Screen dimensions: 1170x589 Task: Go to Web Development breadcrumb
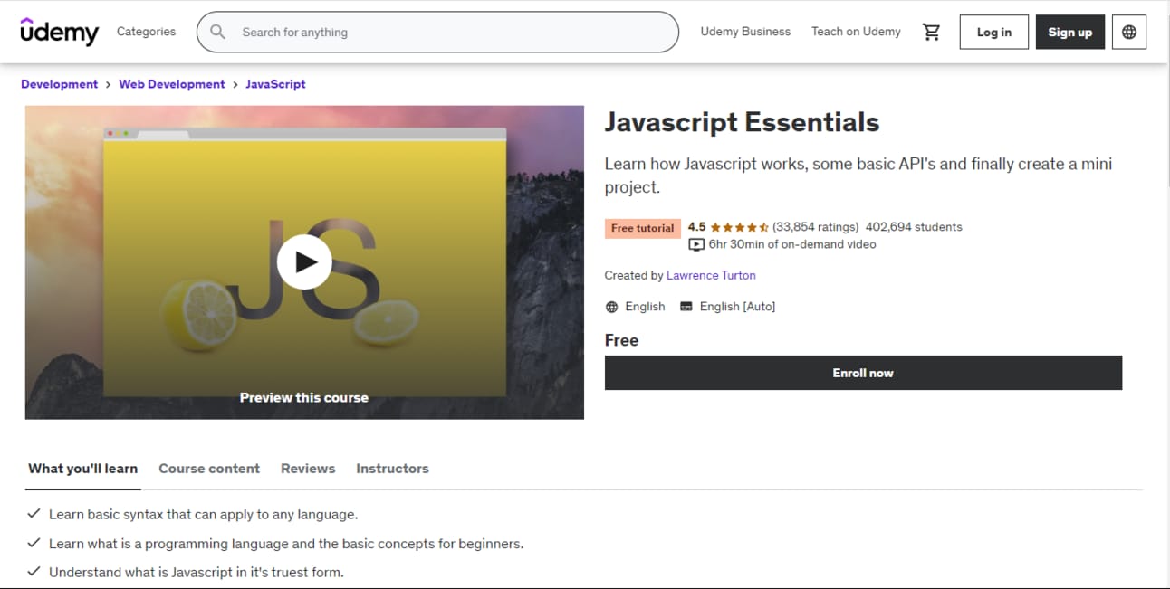point(172,84)
